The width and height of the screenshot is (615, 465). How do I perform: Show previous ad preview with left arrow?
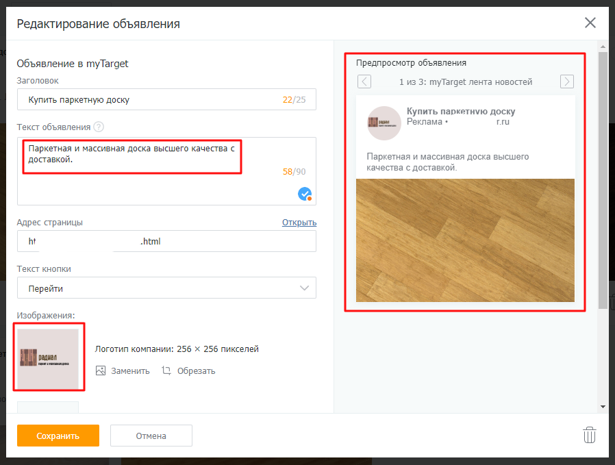[364, 81]
